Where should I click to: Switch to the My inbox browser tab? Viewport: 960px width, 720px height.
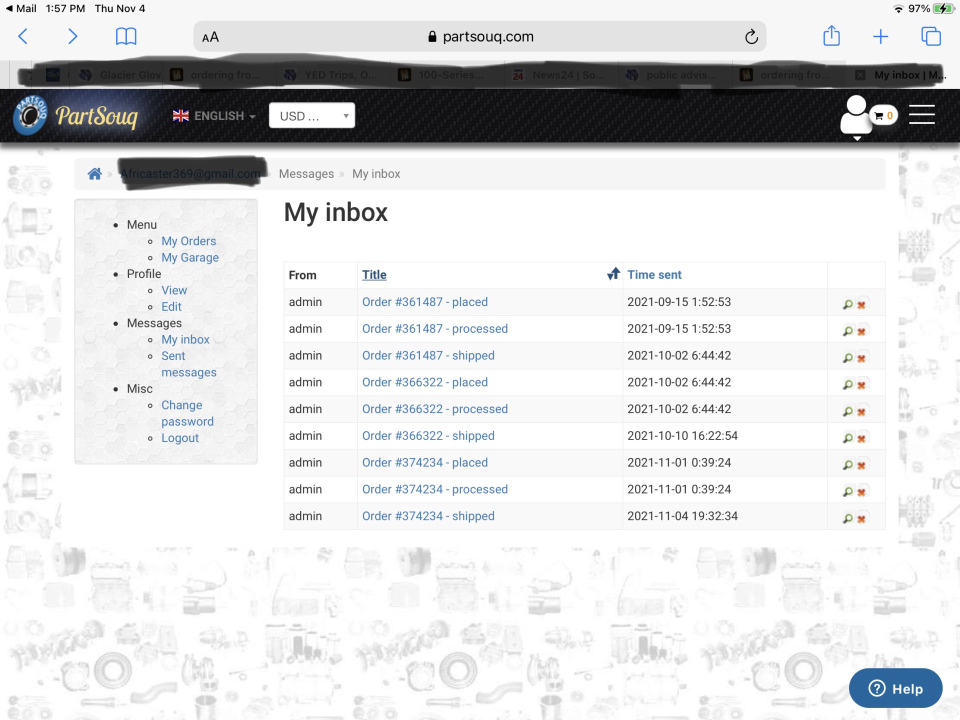903,75
